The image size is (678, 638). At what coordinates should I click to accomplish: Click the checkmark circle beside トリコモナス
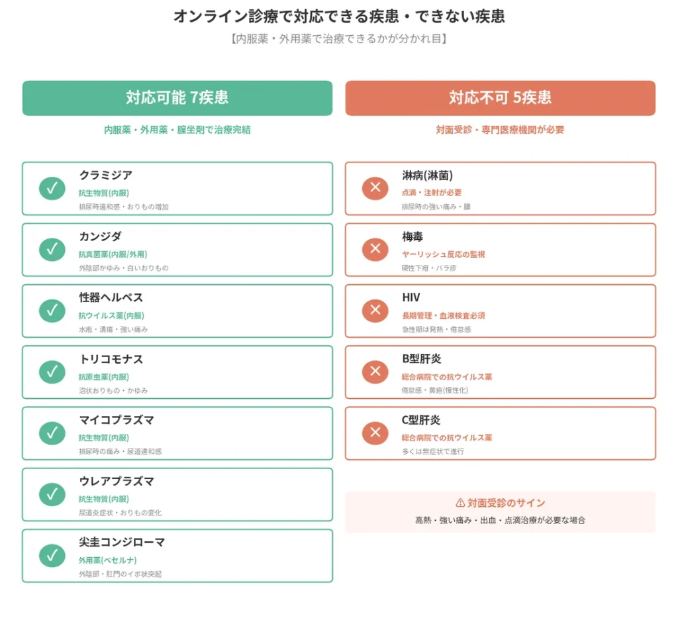pos(52,372)
